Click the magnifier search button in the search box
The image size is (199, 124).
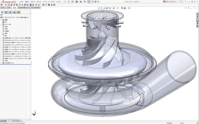click(181, 2)
